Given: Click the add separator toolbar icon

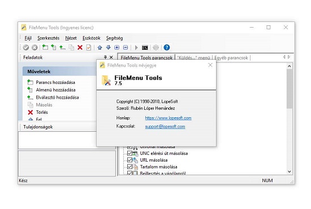Looking at the screenshot, I should coord(62,47).
